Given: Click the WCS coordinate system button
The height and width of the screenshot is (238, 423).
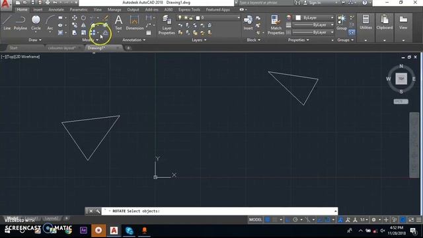Looking at the screenshot, I should coord(401,101).
